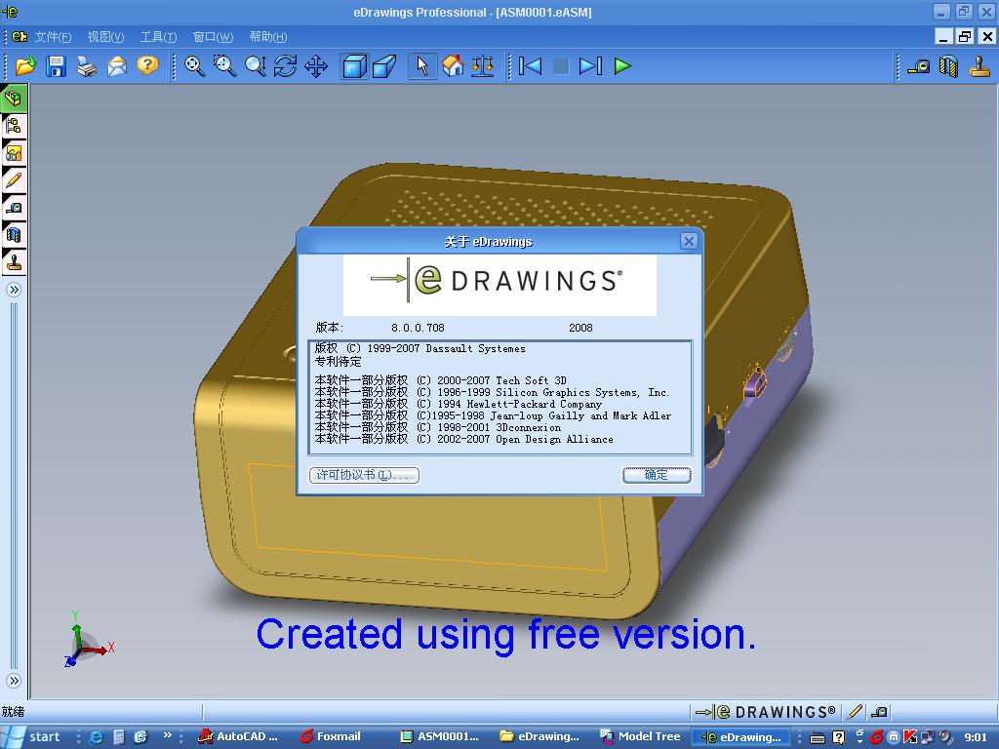This screenshot has width=999, height=749.
Task: Open the Cross Section tab in sidebar
Action: pos(14,235)
